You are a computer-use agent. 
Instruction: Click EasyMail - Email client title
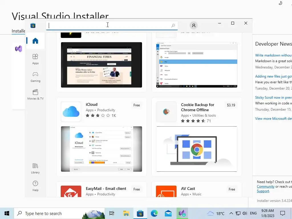point(106,189)
